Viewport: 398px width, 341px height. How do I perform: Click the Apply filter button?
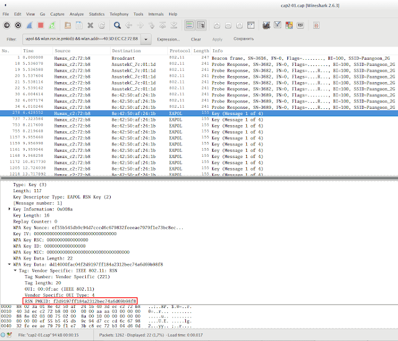(217, 39)
